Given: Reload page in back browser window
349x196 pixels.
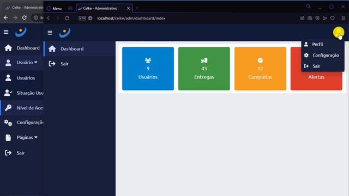Looking at the screenshot, I should (x=24, y=17).
